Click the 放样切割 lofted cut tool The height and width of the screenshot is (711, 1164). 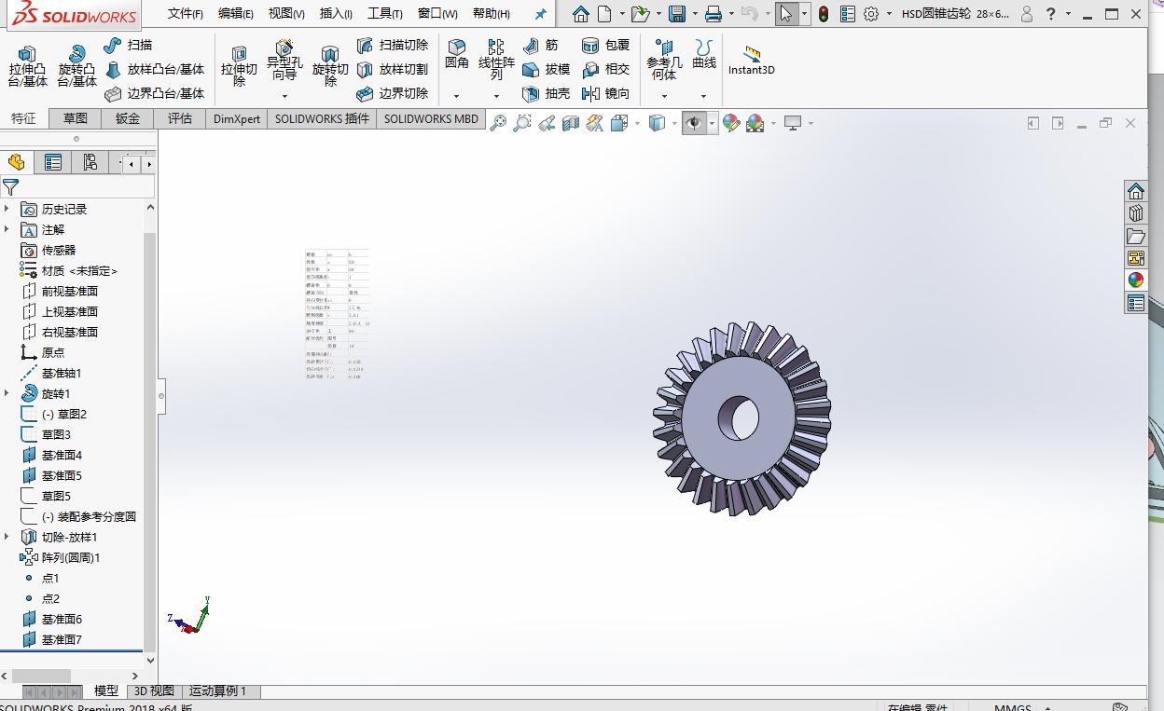393,69
